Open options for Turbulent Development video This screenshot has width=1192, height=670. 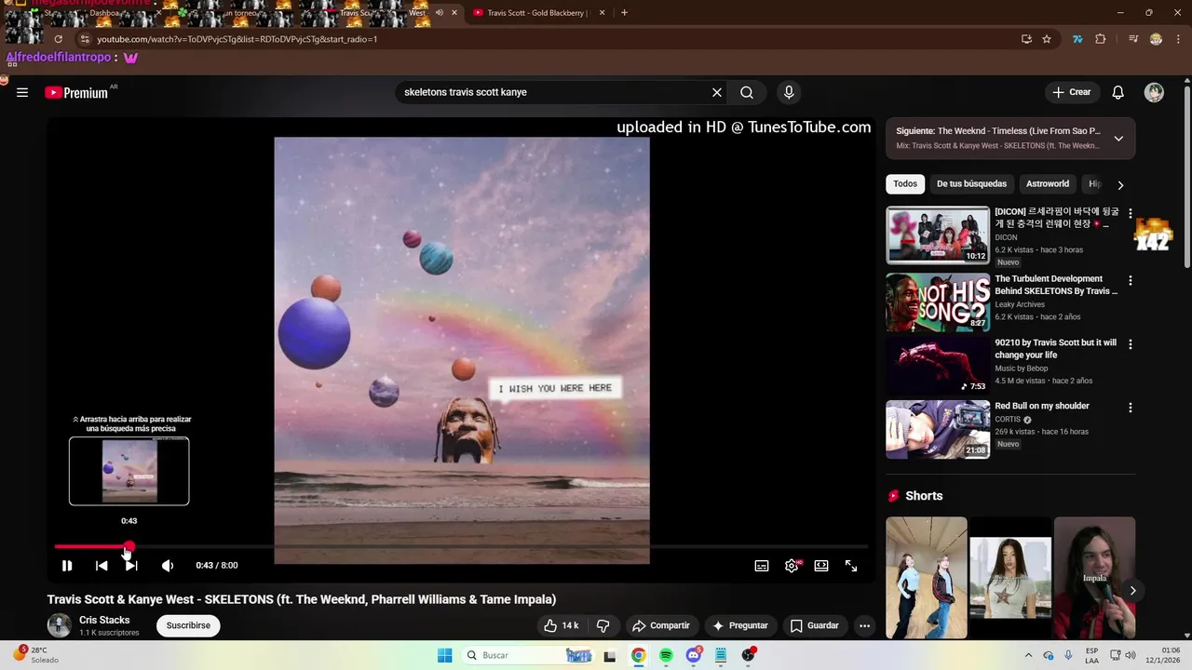(x=1131, y=280)
